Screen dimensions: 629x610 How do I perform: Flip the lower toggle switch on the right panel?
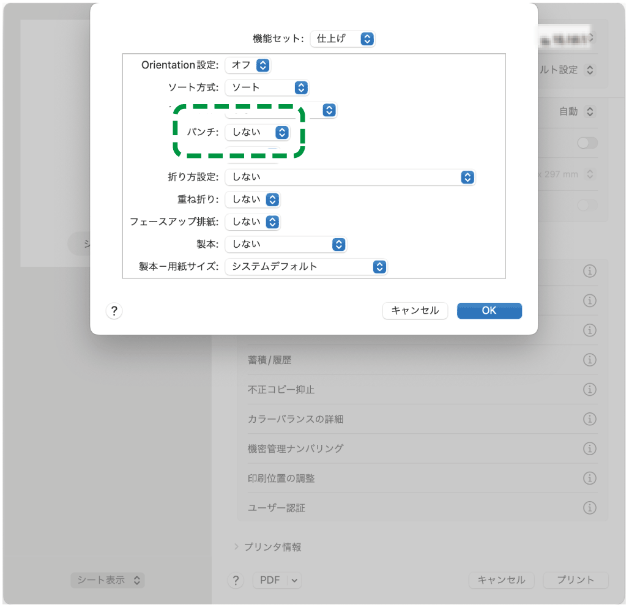(x=587, y=206)
